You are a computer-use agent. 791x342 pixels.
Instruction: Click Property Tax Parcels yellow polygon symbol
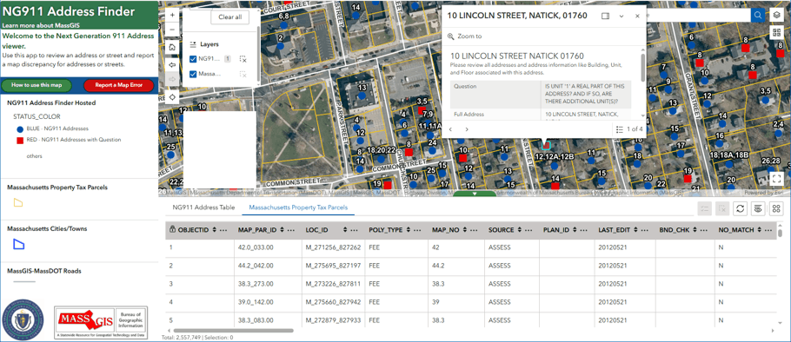point(18,203)
